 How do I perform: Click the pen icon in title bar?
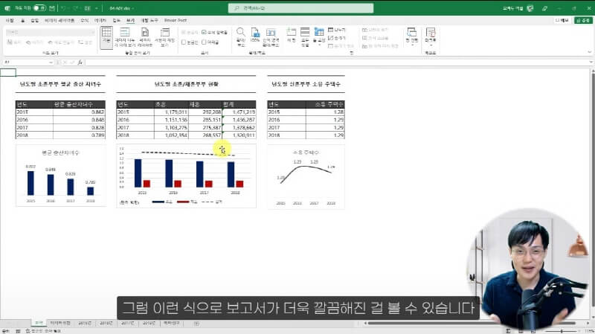coord(545,8)
